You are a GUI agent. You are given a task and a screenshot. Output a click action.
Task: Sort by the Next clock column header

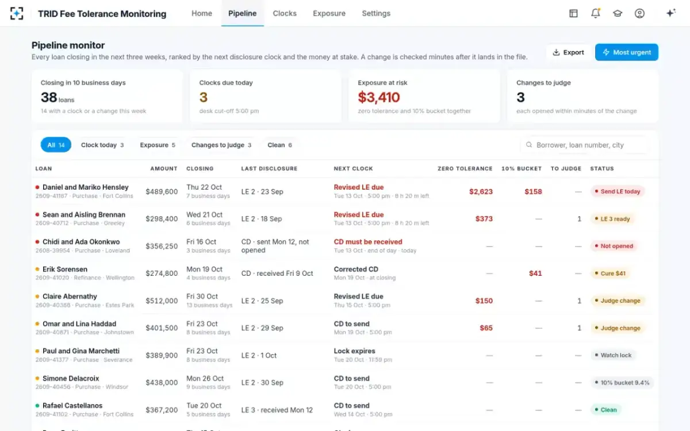(354, 168)
